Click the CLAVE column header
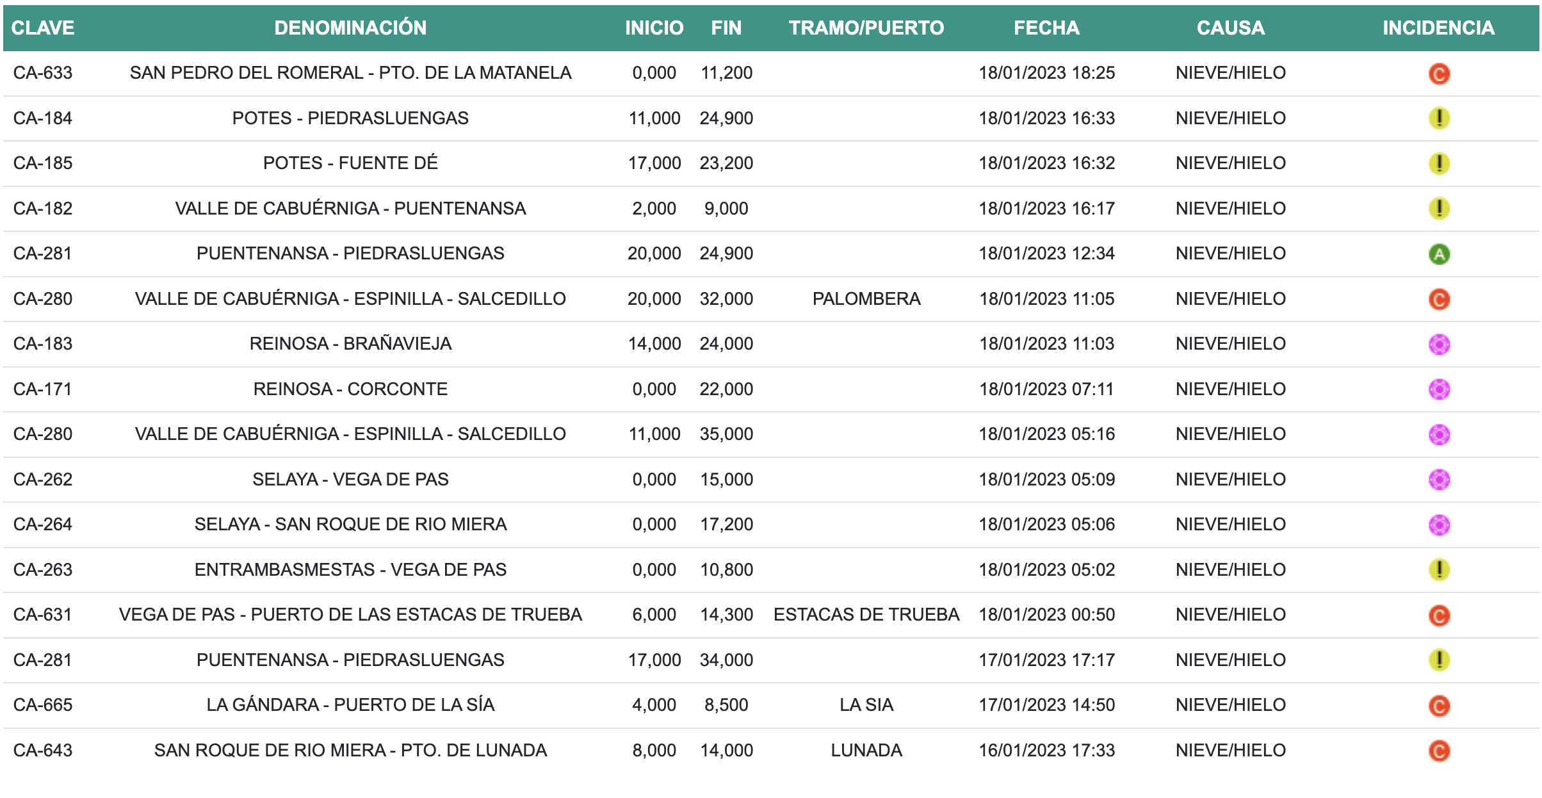Screen dimensions: 1542x798 (43, 28)
